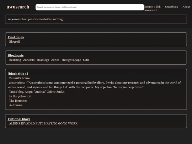Open the Find blogs heading link
This screenshot has width=192, height=144.
(x=16, y=37)
